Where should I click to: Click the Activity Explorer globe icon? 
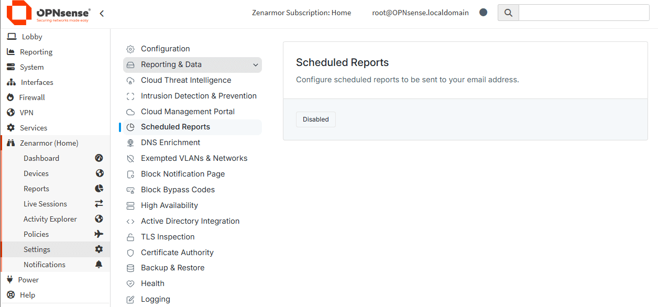(x=99, y=218)
